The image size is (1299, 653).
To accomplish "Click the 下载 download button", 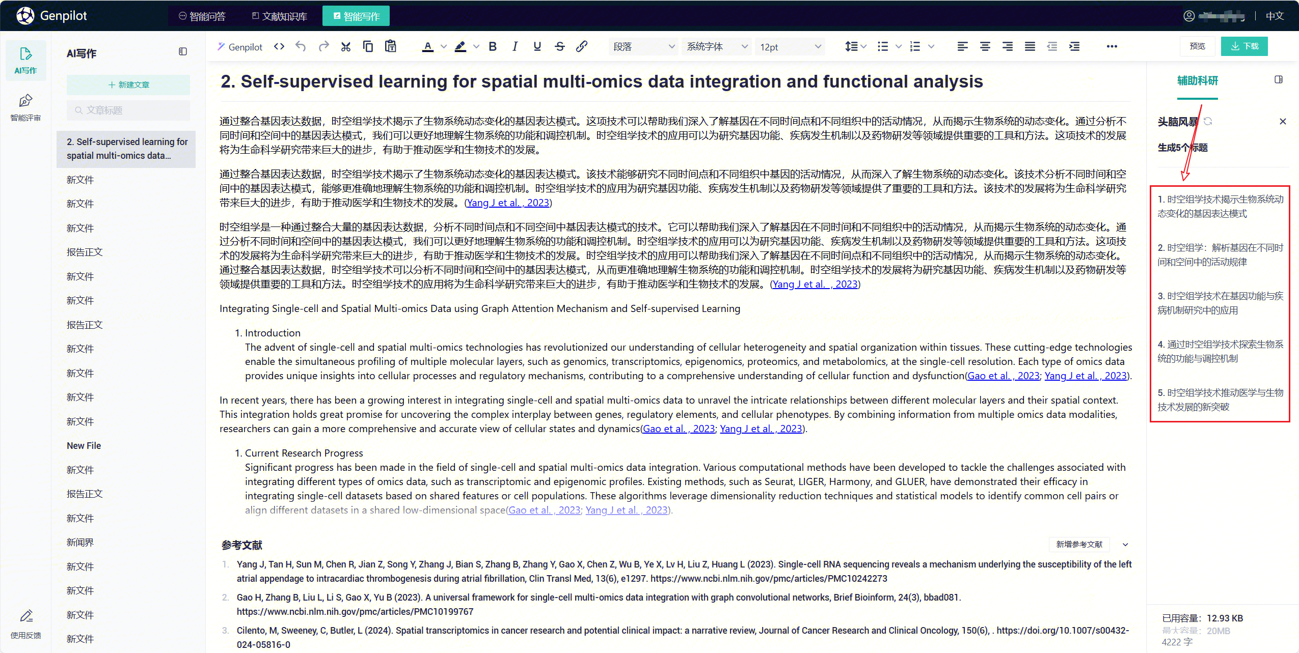I will pos(1244,46).
